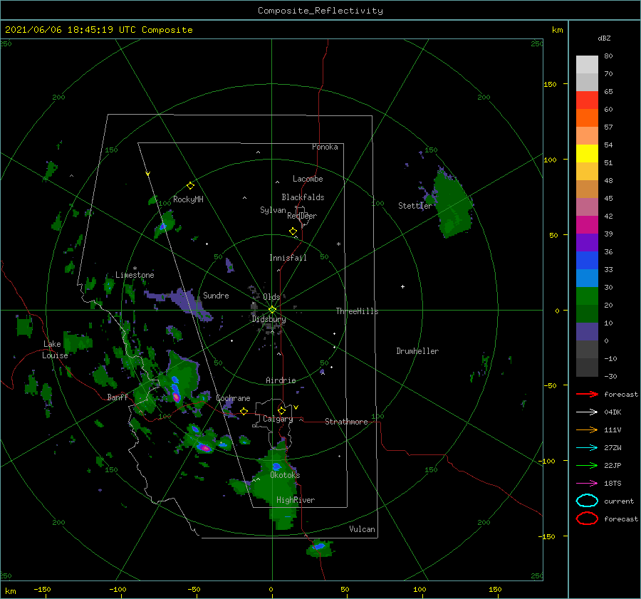Viewport: 641px width, 599px height.
Task: Click the green 22JP arrow legend icon
Action: (587, 465)
